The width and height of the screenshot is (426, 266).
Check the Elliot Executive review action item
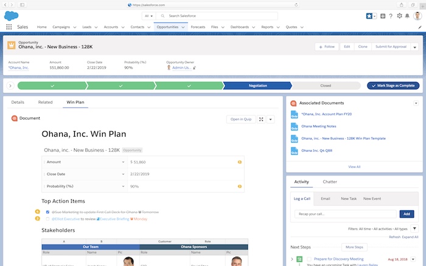(x=47, y=219)
